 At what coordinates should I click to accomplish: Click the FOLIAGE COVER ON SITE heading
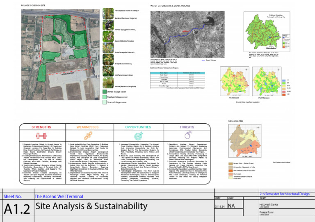[x=33, y=5]
